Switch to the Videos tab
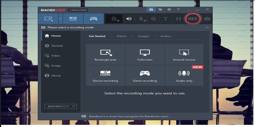Viewport: 255px width, 127px height. [x=122, y=36]
